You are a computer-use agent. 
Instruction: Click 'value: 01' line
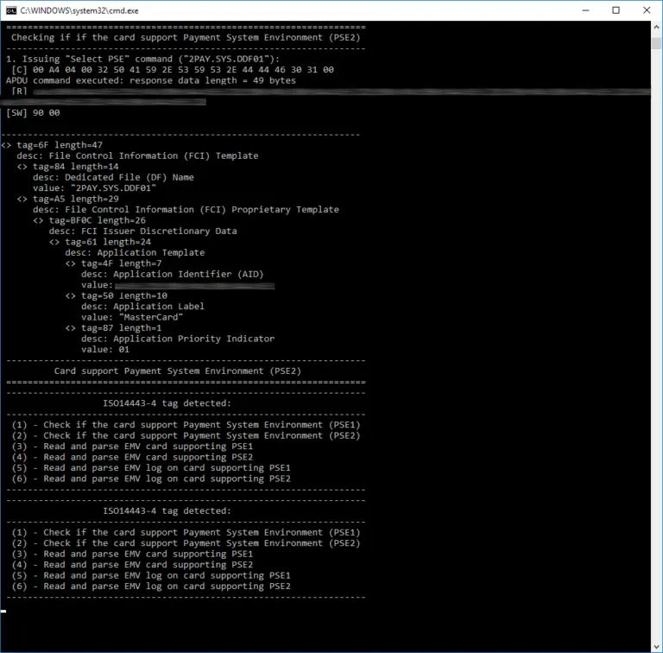(105, 350)
